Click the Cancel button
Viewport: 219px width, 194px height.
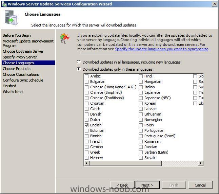(200, 185)
